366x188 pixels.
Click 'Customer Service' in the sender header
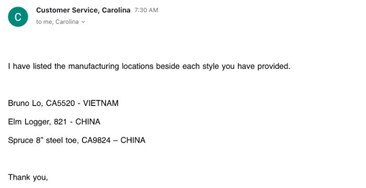coord(68,10)
